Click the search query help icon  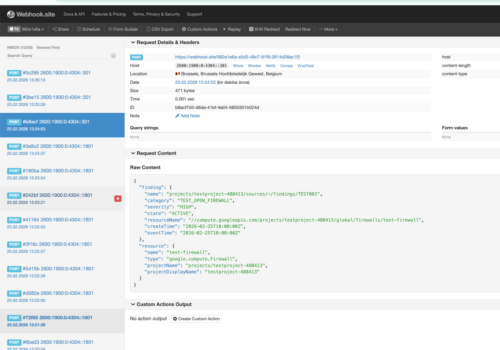[113, 56]
